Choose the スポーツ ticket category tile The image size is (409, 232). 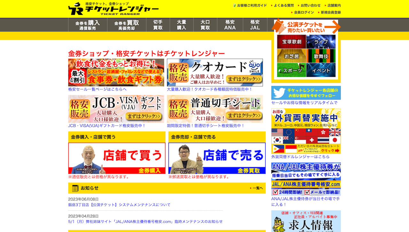291,70
